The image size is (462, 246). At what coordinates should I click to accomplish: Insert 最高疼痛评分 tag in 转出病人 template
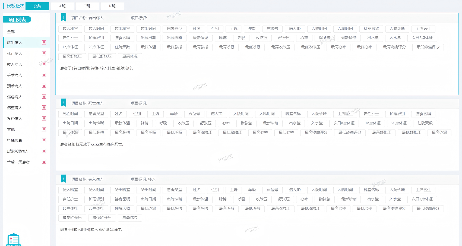pyautogui.click(x=394, y=47)
